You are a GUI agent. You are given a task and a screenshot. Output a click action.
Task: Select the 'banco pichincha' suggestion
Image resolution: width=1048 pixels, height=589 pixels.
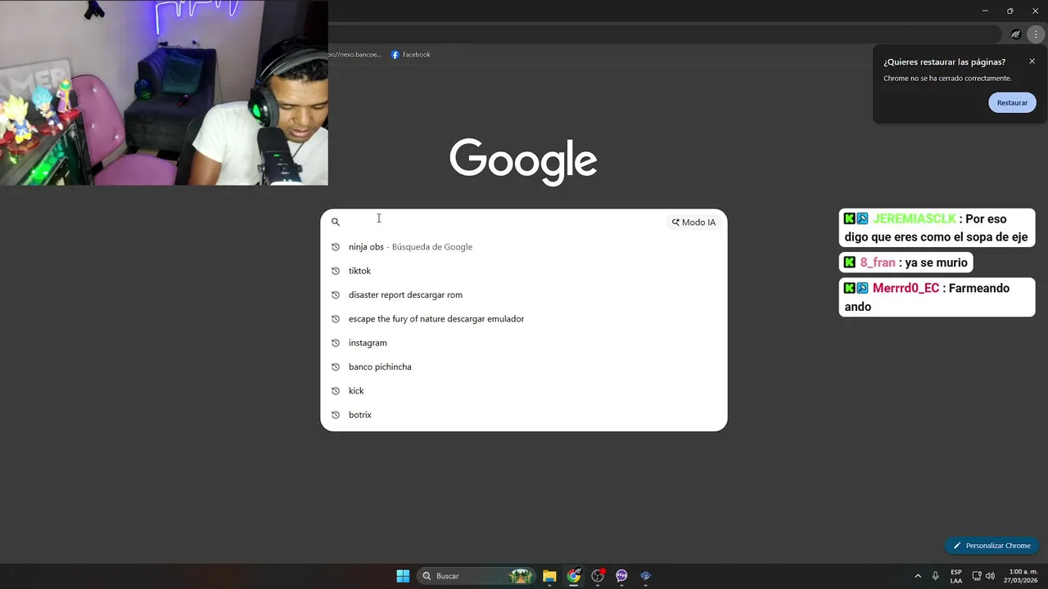524,366
